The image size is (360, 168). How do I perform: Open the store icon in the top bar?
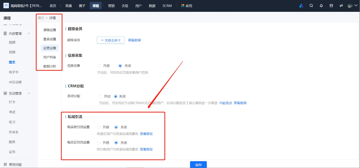(x=331, y=5)
